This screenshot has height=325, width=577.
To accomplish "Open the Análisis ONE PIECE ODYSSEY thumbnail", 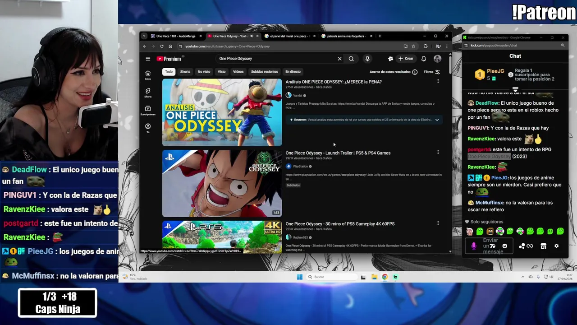I will [222, 112].
